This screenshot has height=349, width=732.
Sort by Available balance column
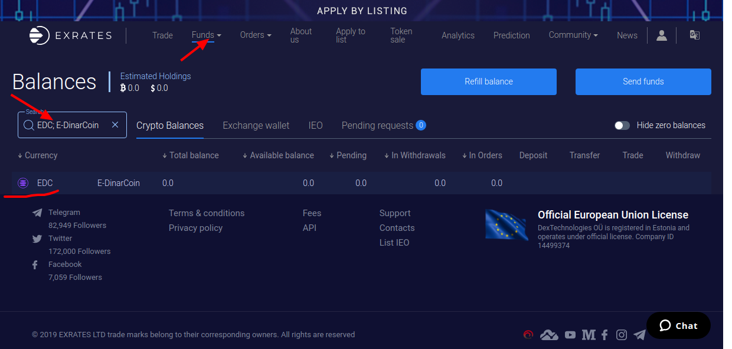[x=278, y=155]
